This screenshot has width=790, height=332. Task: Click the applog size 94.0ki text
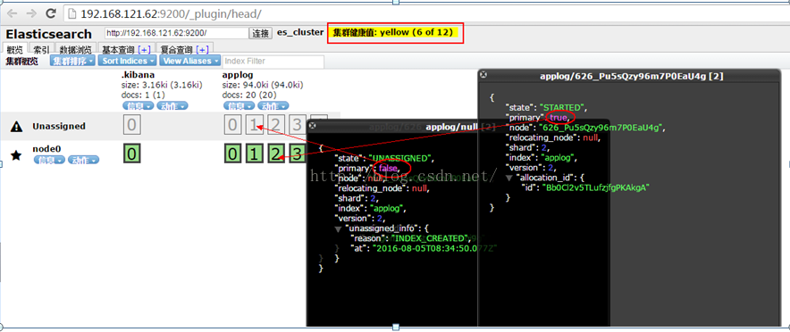263,85
